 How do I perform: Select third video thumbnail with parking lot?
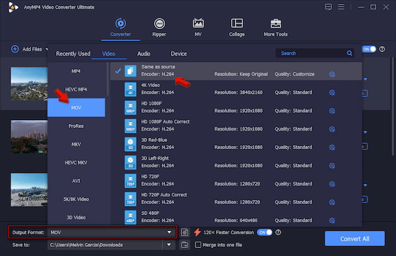[x=29, y=189]
